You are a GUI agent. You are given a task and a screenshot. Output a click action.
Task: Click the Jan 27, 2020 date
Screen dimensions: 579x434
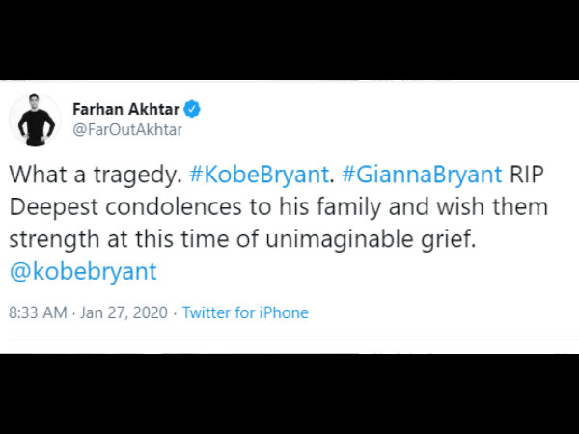(124, 312)
